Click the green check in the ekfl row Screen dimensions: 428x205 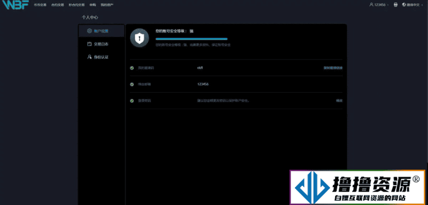click(132, 67)
